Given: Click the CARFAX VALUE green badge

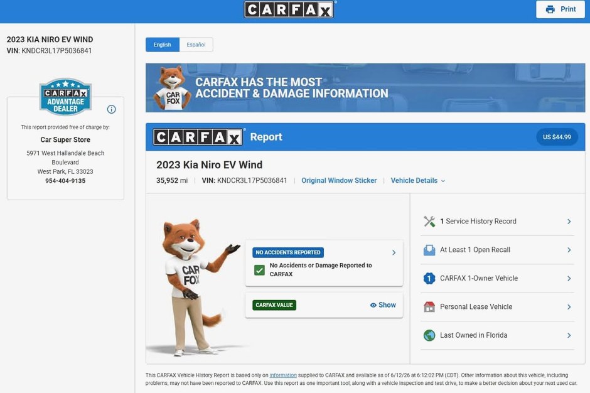Looking at the screenshot, I should point(274,305).
